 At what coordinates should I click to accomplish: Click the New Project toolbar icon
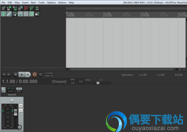[x=3, y=8]
